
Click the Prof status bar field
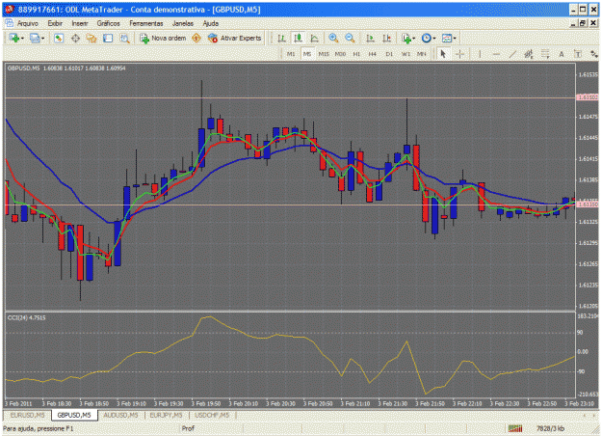point(188,428)
